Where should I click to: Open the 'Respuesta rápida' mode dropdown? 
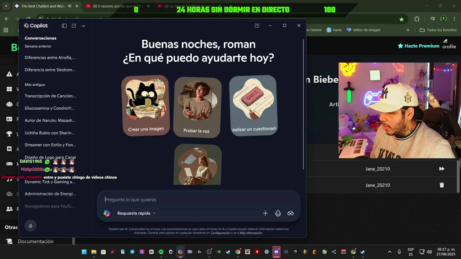[136, 213]
